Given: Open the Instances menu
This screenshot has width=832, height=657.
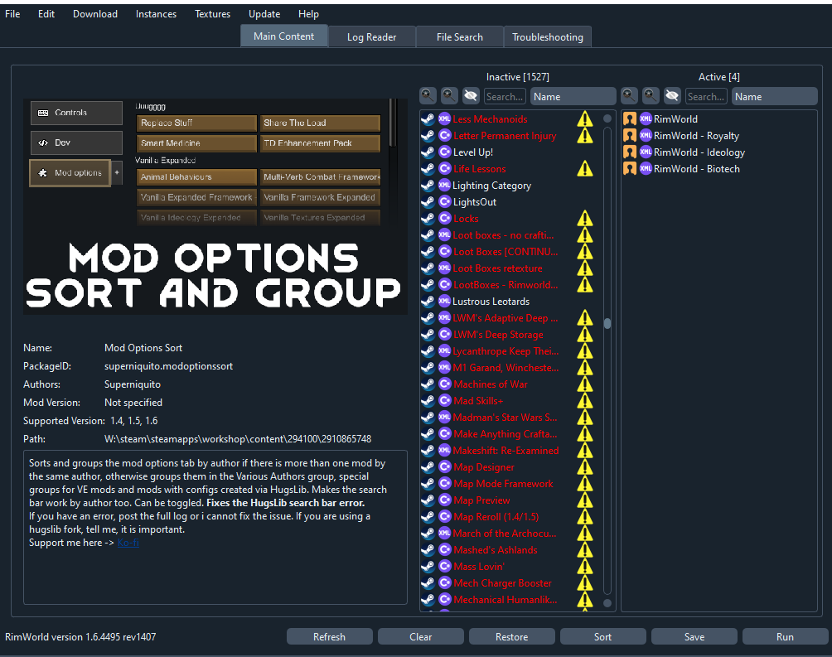Looking at the screenshot, I should coord(156,14).
